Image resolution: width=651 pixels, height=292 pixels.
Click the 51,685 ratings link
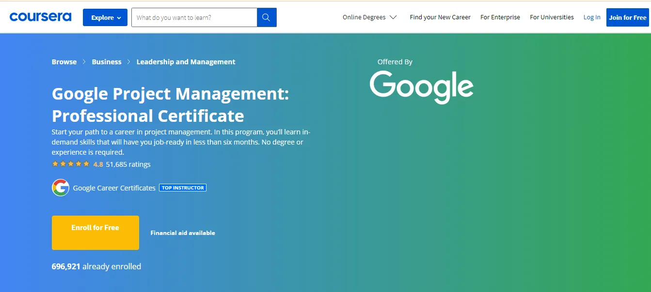pos(128,164)
